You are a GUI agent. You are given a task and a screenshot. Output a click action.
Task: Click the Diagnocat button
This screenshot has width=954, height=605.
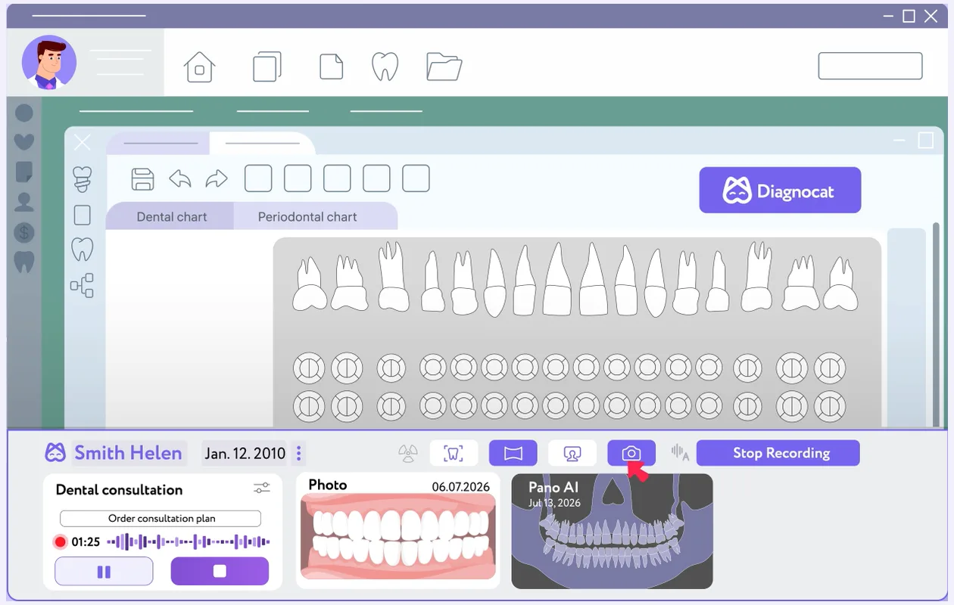[x=780, y=190]
